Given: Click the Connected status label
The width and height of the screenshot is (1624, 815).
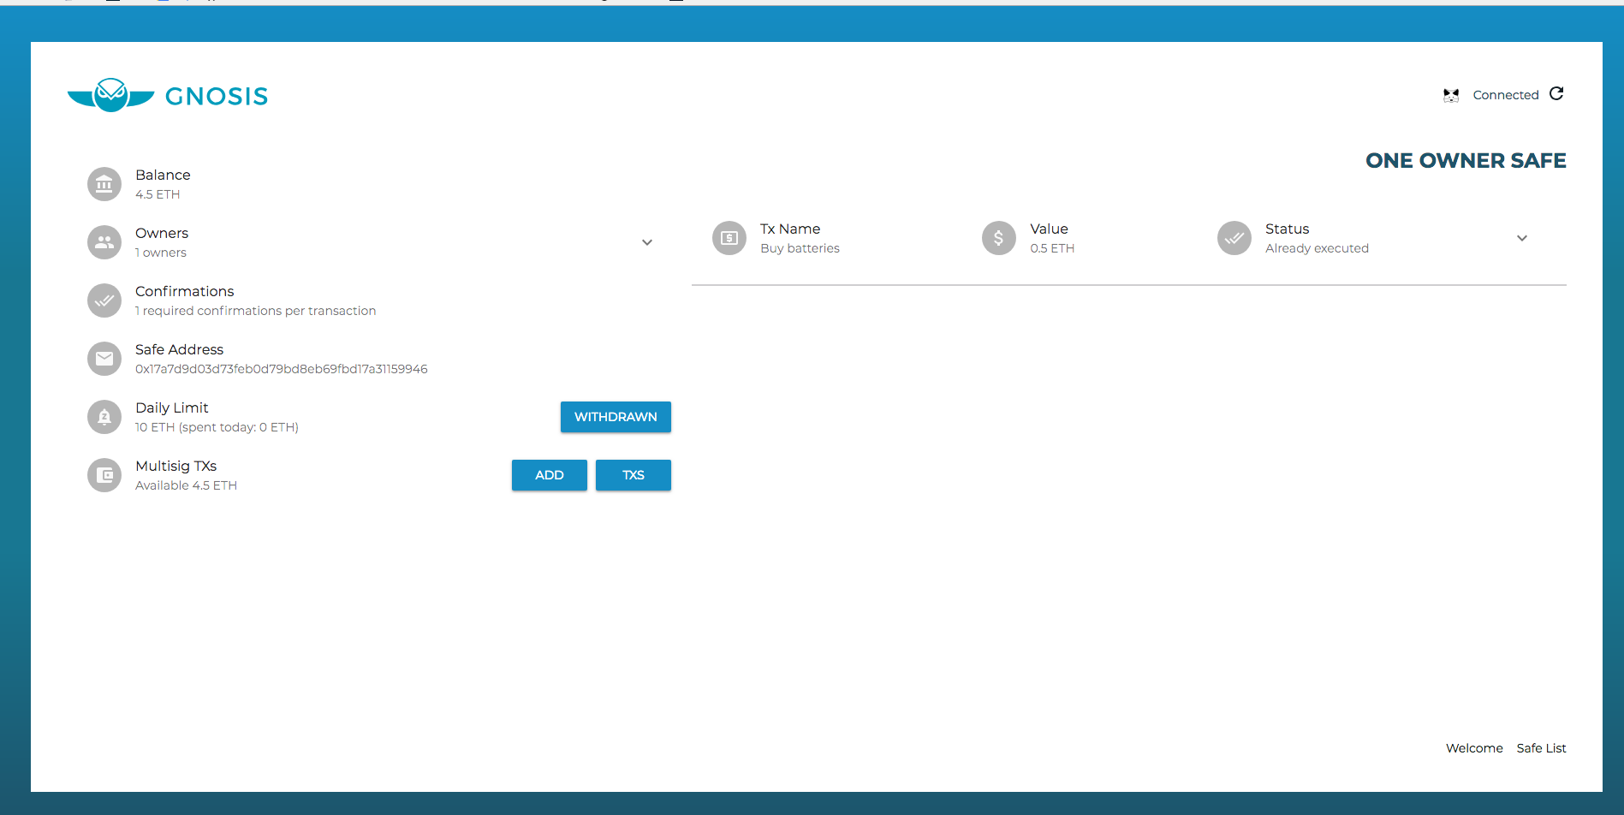Looking at the screenshot, I should (x=1506, y=95).
